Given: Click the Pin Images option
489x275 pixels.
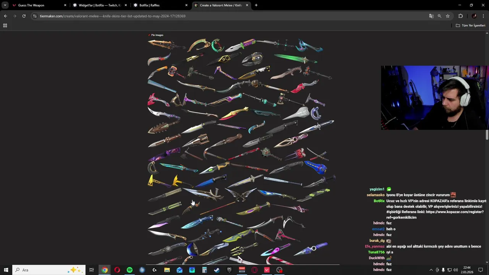Looking at the screenshot, I should (x=156, y=35).
